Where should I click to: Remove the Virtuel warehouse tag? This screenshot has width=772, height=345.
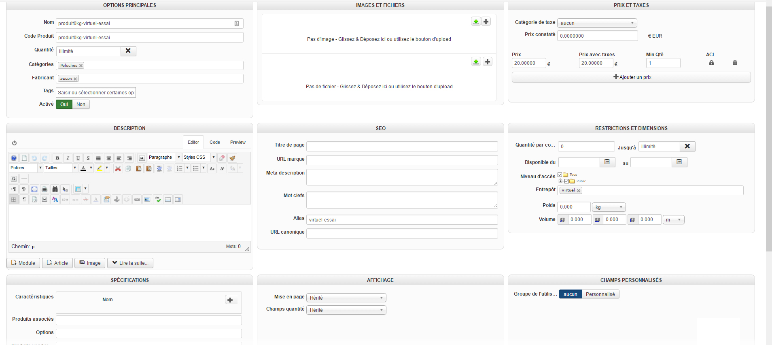pos(579,191)
